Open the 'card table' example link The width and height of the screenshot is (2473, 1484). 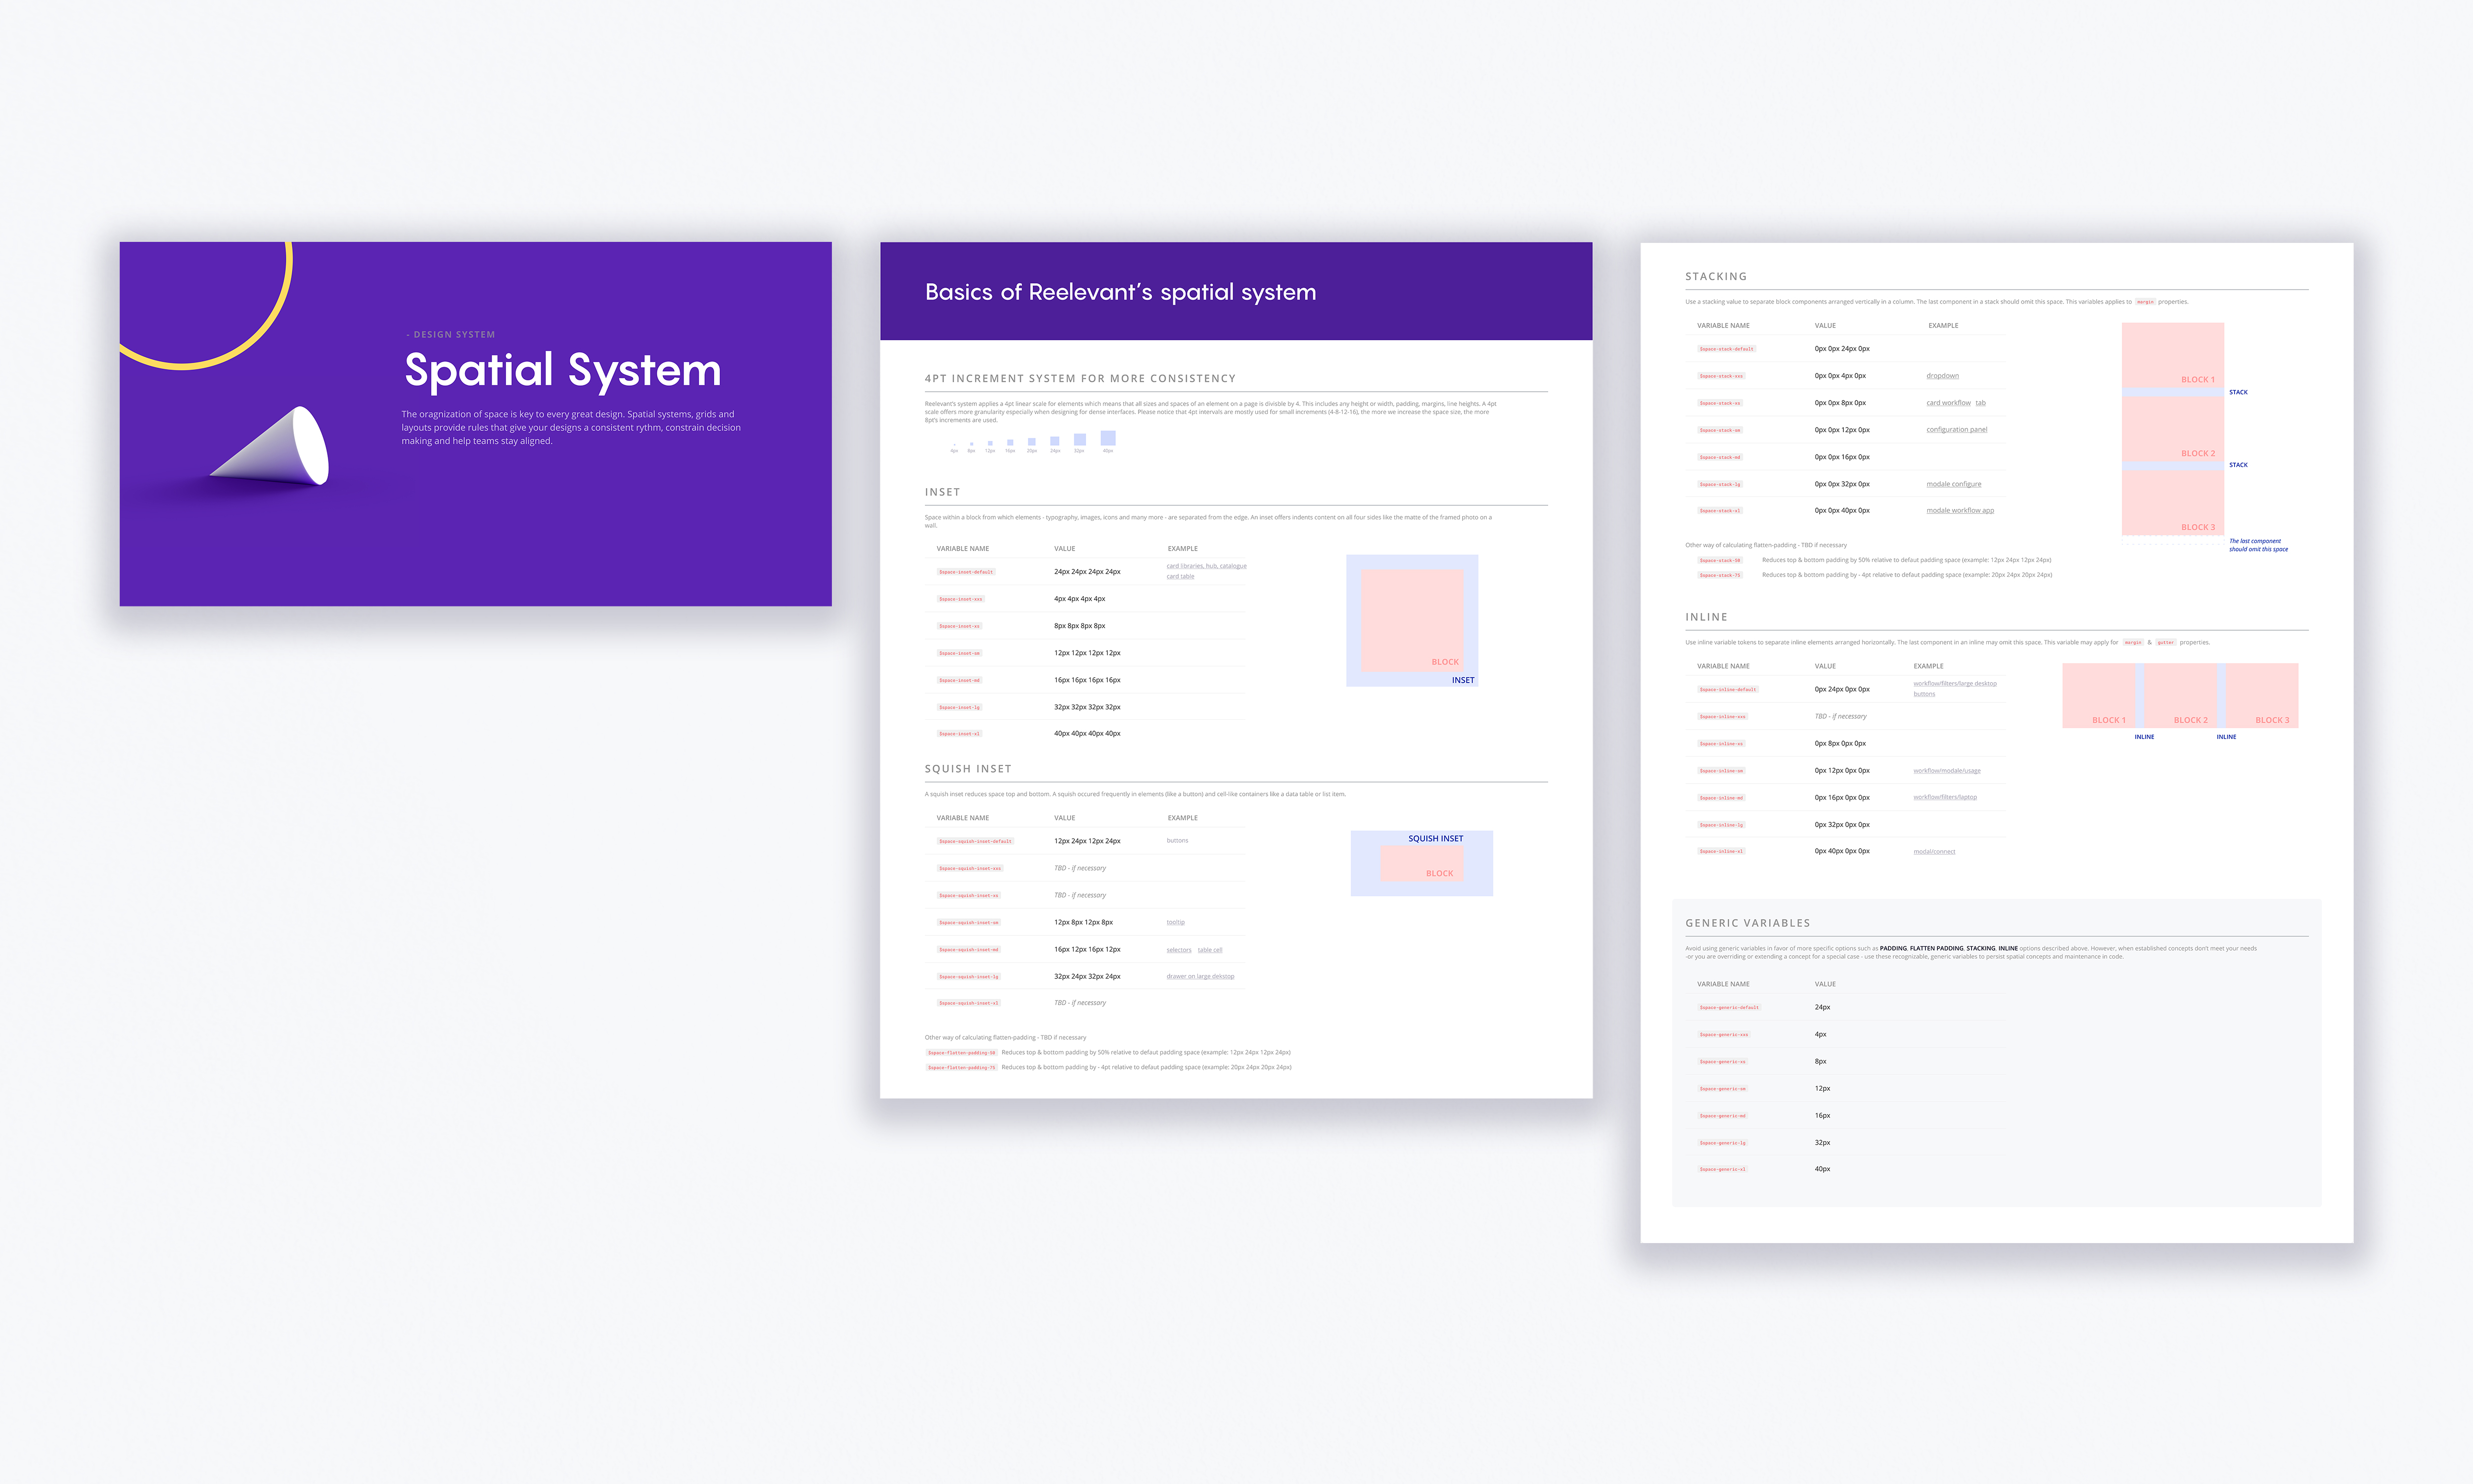pyautogui.click(x=1180, y=576)
